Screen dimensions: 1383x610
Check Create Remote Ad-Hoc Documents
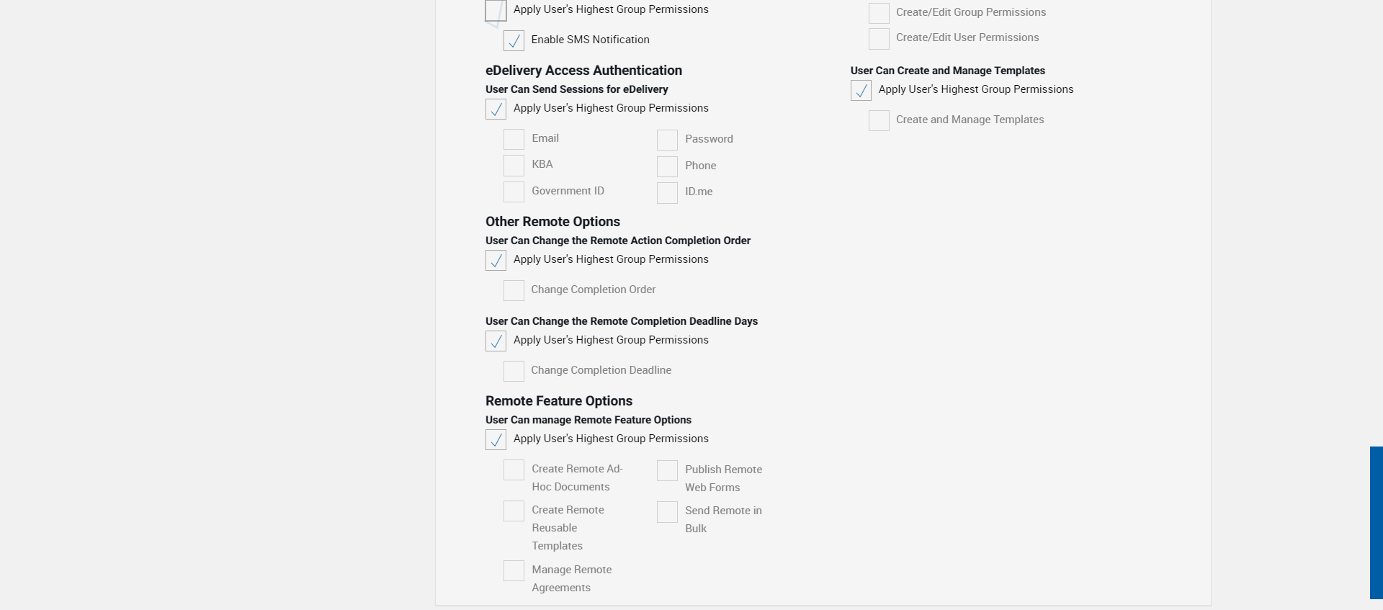point(514,470)
